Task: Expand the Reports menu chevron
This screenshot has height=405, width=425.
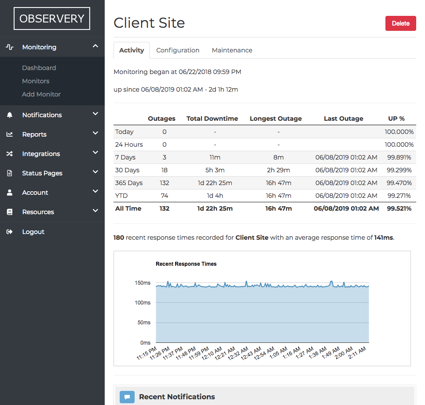Action: coord(95,133)
